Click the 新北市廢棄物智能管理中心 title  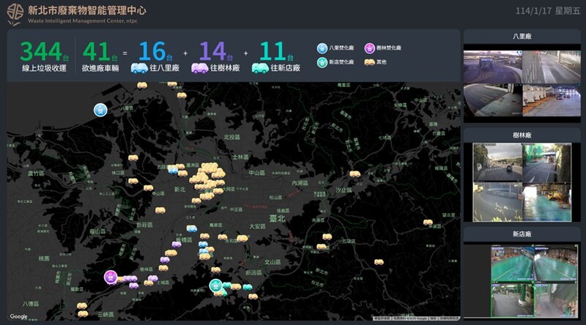tap(86, 10)
